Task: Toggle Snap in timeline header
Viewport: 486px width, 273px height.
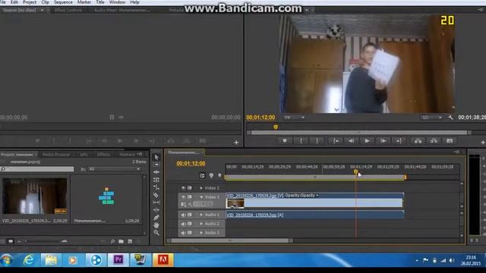Action: pyautogui.click(x=202, y=176)
